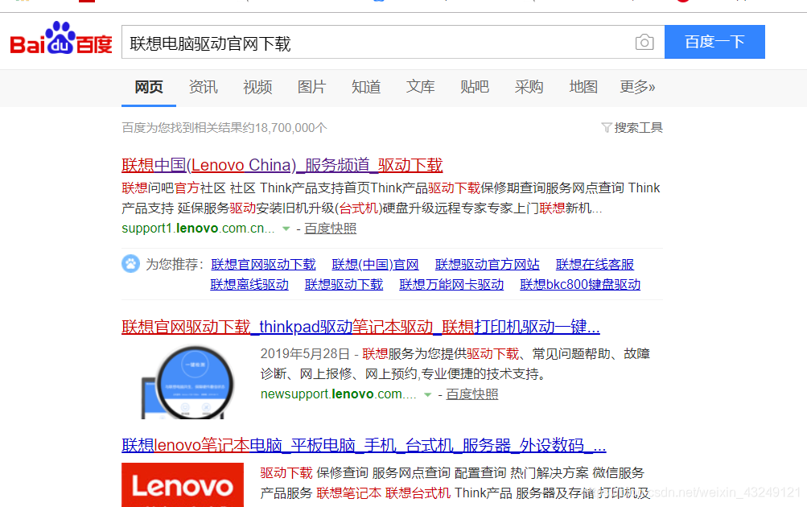Open camera image search icon
Screen dimensions: 807x507
pyautogui.click(x=644, y=42)
